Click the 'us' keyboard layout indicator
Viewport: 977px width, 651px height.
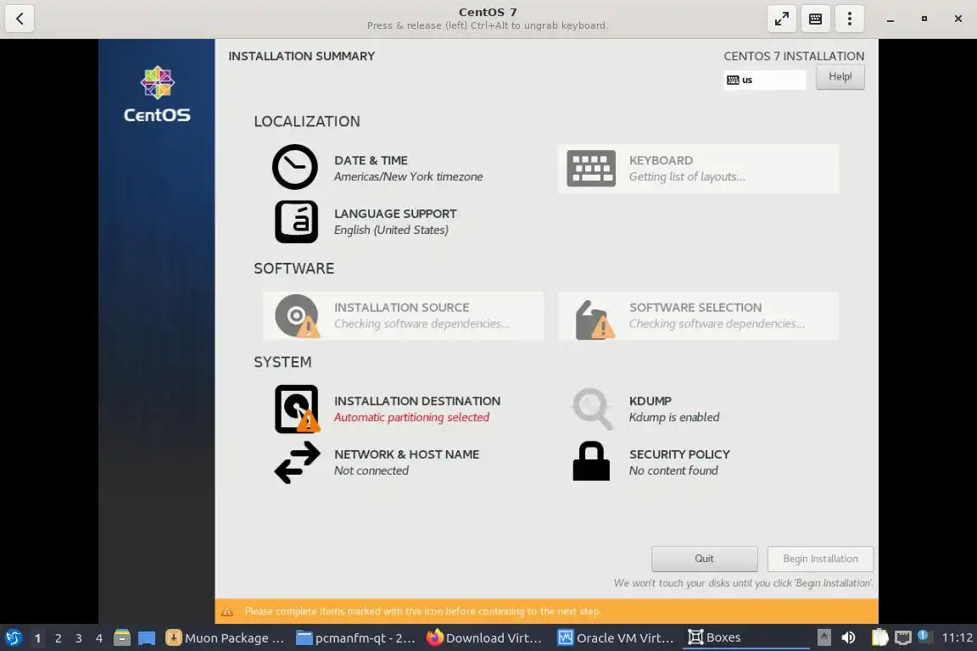(x=764, y=80)
